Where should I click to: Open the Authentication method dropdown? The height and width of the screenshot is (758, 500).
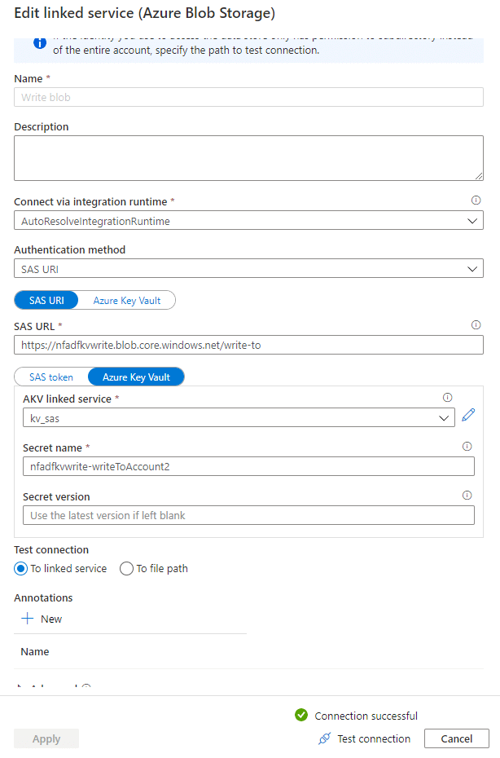click(x=248, y=269)
